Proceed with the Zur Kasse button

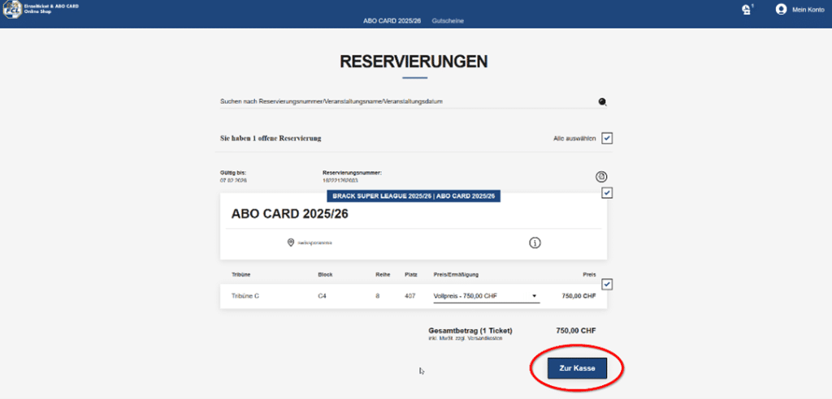tap(577, 368)
